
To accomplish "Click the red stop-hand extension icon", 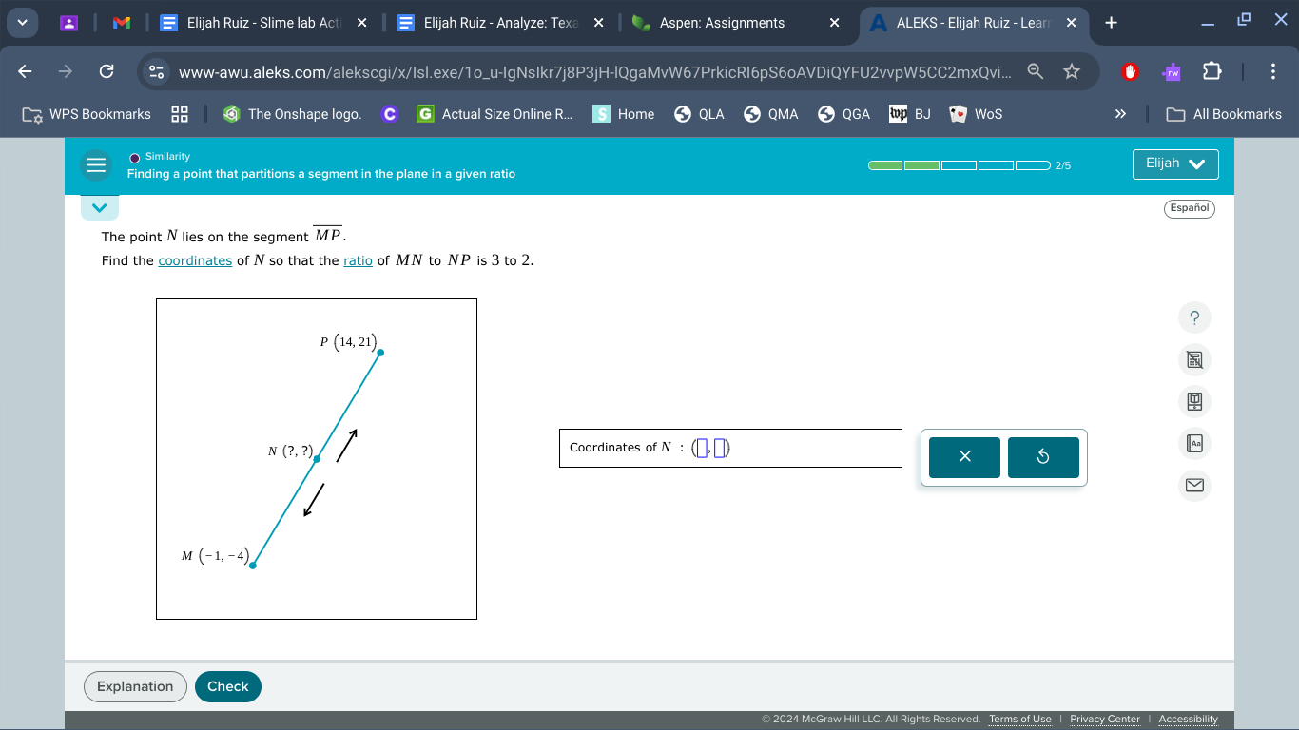I will click(1131, 71).
